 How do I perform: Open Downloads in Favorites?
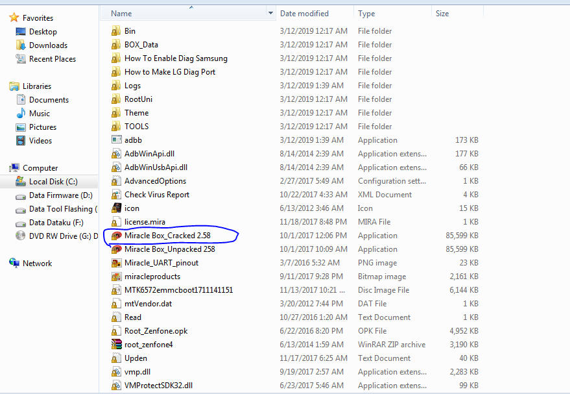pyautogui.click(x=49, y=45)
